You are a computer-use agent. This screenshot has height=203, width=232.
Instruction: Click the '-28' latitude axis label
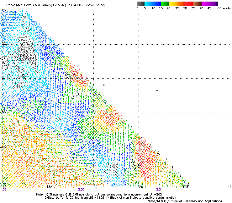[3, 147]
